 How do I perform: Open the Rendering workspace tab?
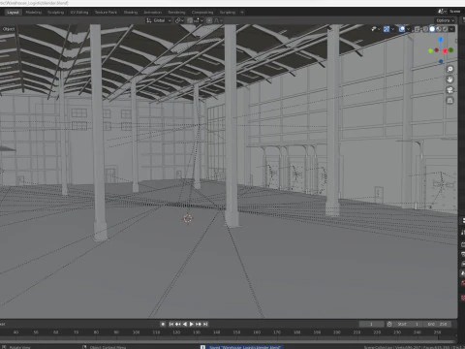(x=176, y=13)
